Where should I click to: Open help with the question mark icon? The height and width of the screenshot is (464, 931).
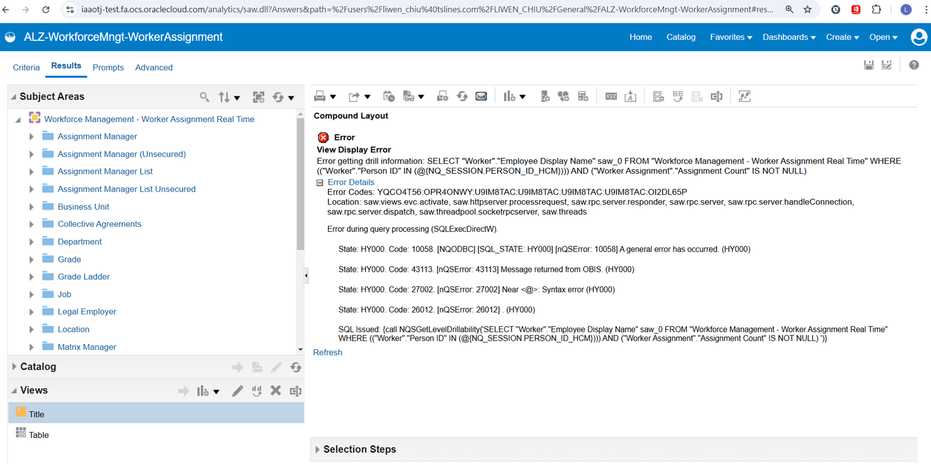click(x=914, y=65)
